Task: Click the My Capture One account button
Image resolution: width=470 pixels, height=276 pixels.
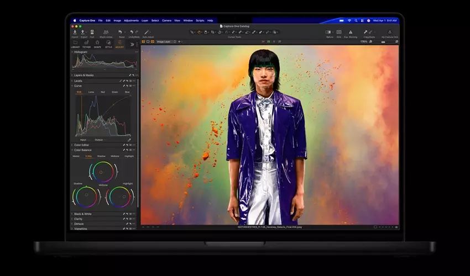Action: point(389,33)
